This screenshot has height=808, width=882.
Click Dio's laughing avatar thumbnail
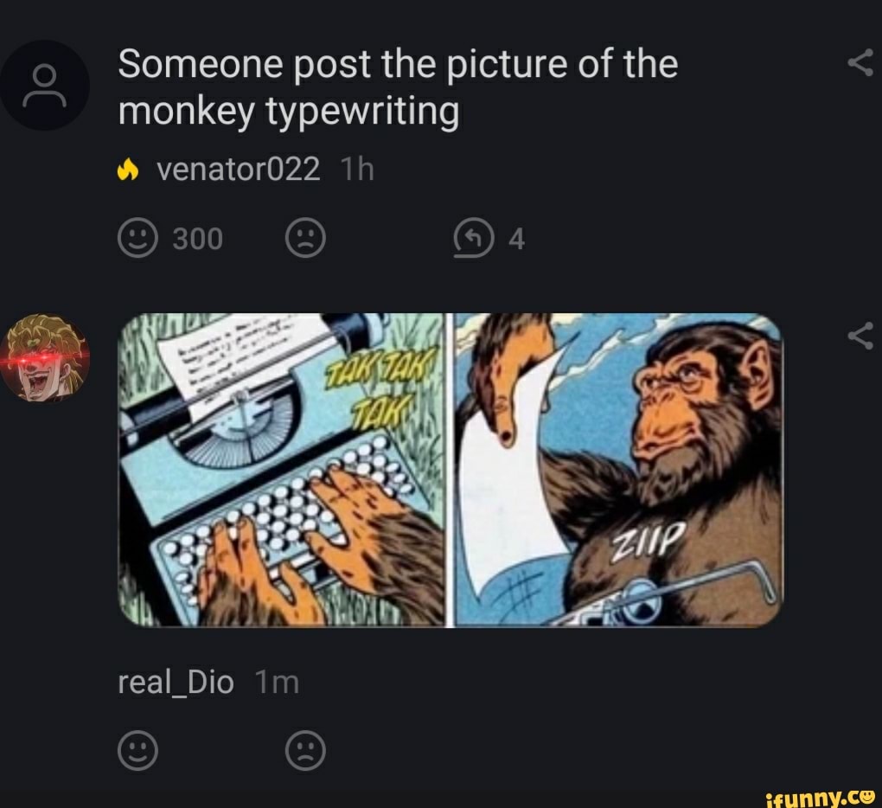pos(43,359)
